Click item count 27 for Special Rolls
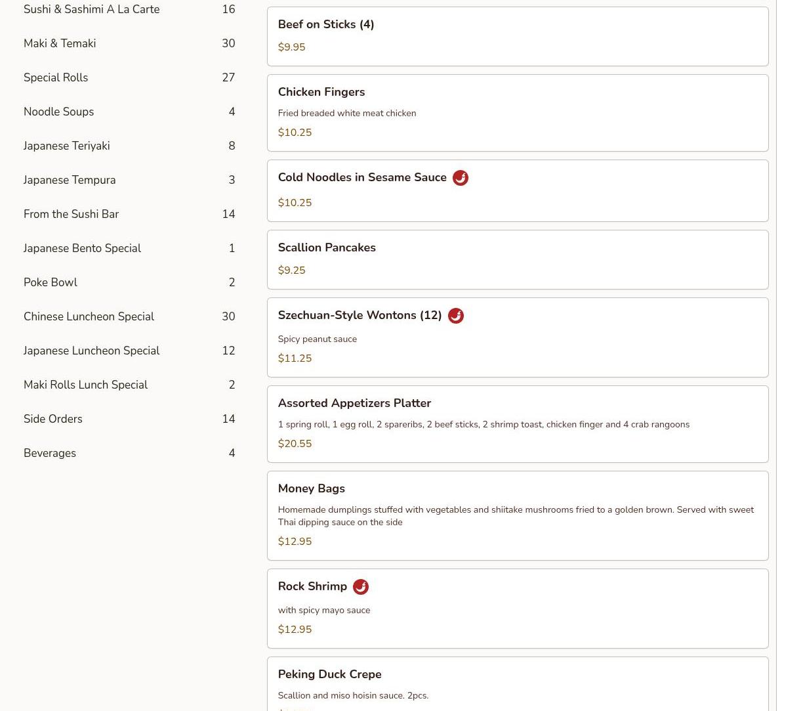The width and height of the screenshot is (803, 711). pyautogui.click(x=228, y=77)
